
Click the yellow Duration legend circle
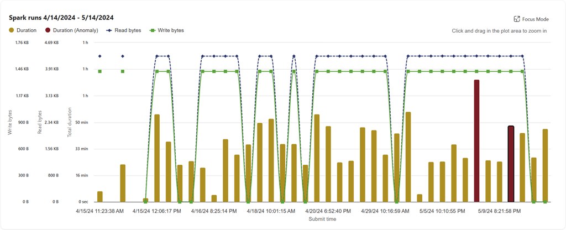click(12, 30)
